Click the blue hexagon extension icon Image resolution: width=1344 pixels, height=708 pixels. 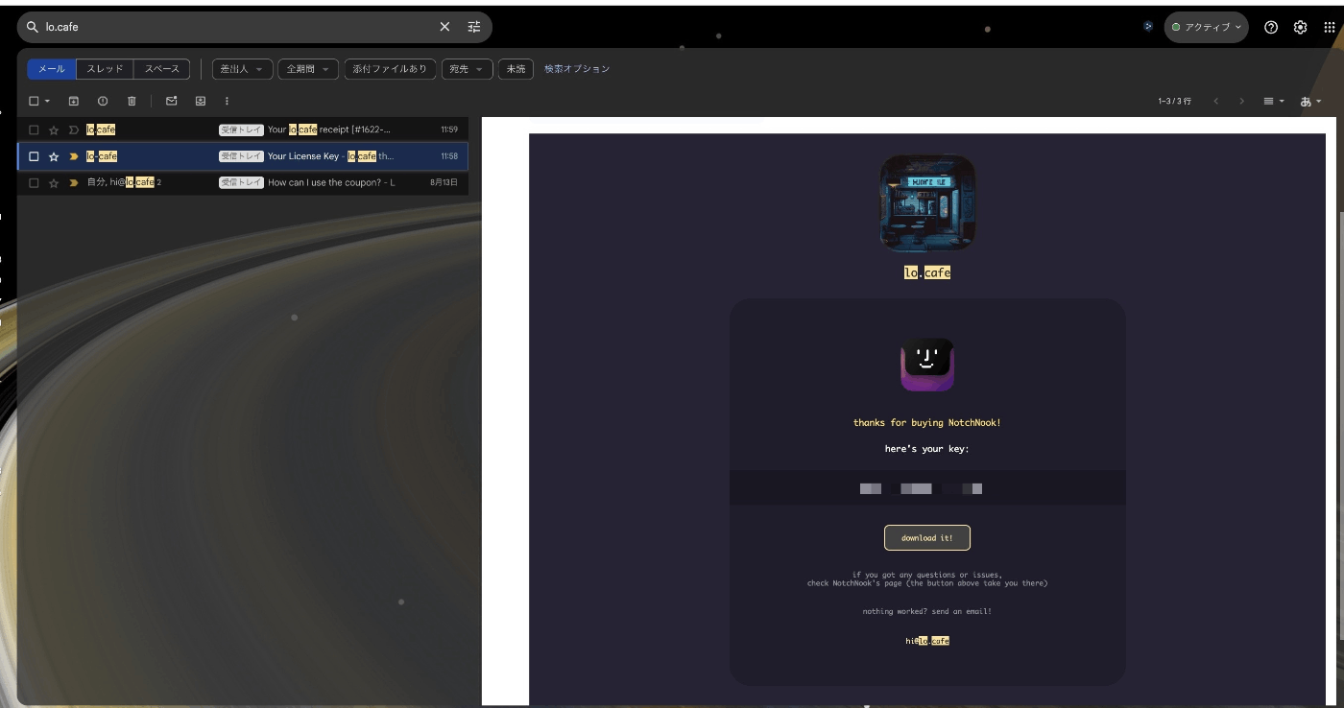point(1147,27)
